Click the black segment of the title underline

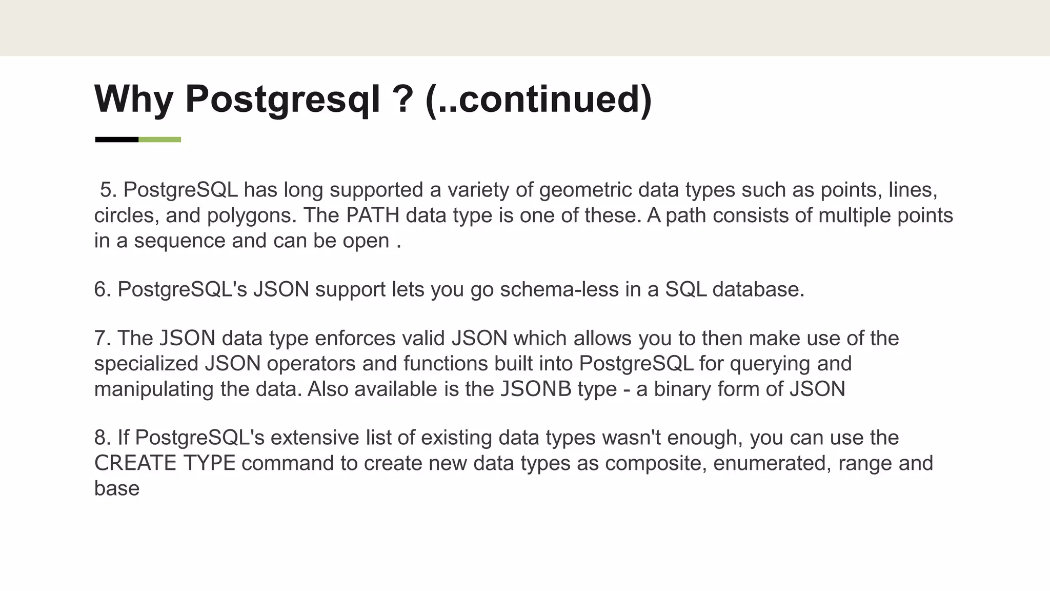(x=116, y=140)
